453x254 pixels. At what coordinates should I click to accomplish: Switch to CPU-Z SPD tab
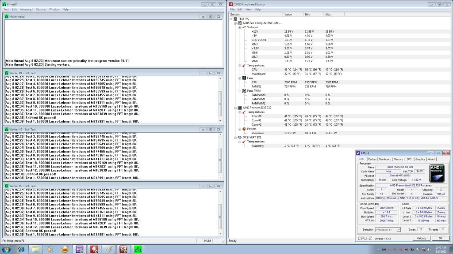click(x=409, y=159)
